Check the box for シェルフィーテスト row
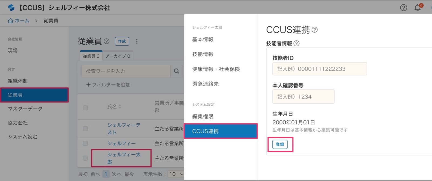 coord(85,128)
